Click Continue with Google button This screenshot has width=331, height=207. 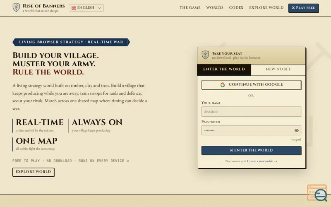[x=251, y=85]
